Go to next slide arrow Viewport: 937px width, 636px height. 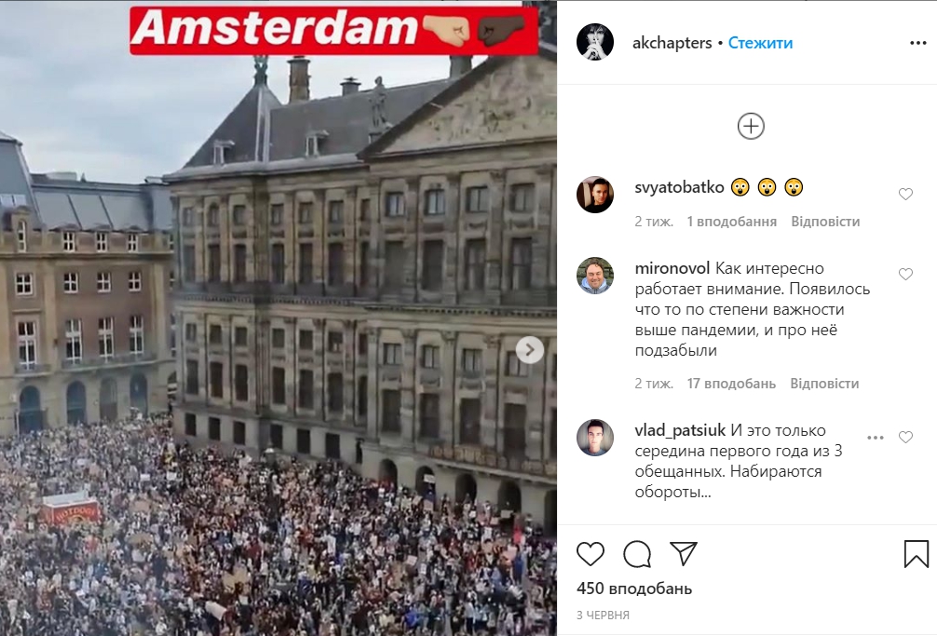tap(529, 350)
